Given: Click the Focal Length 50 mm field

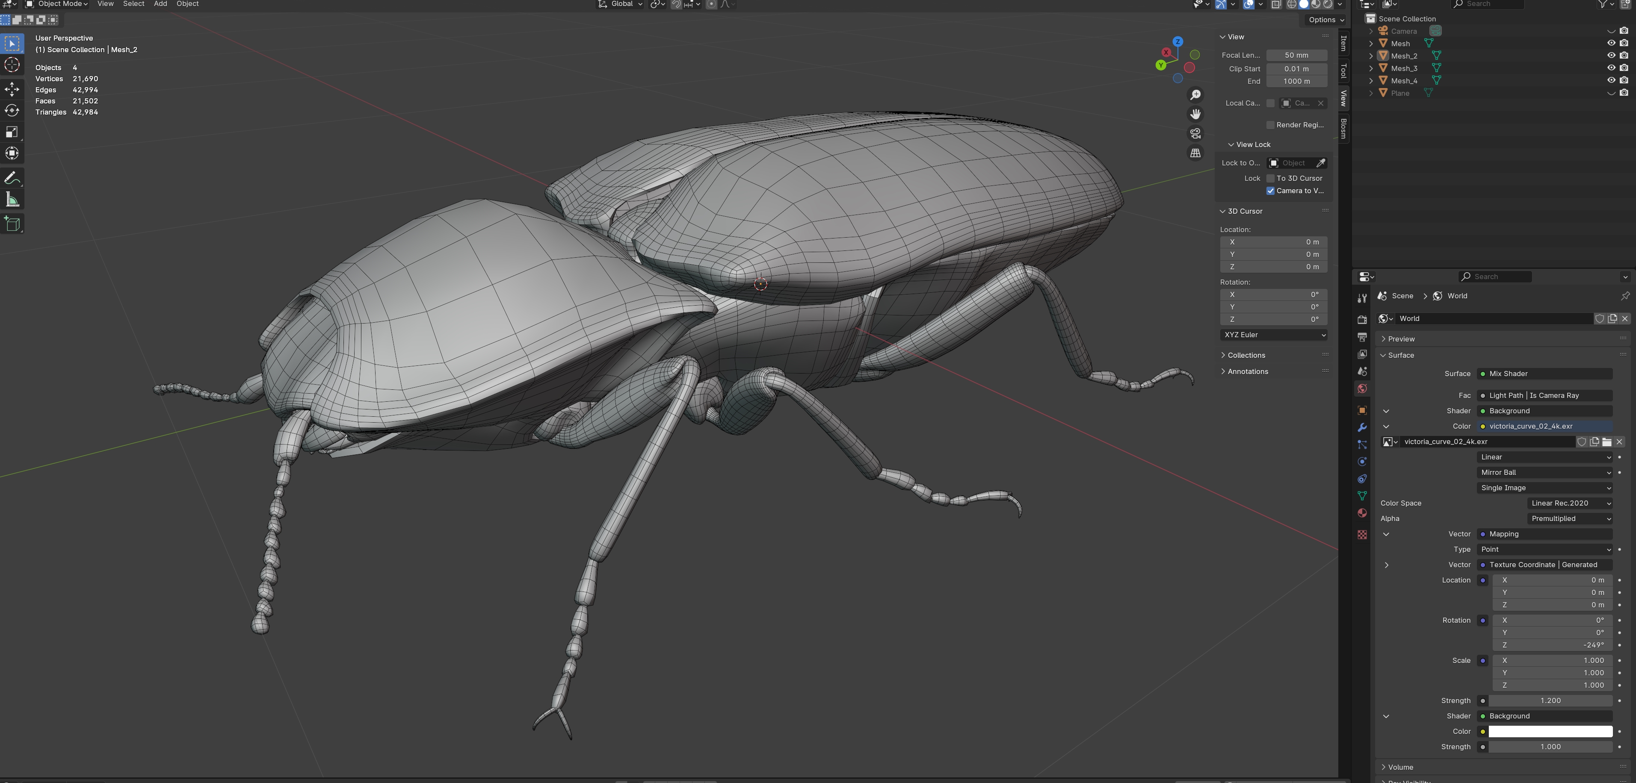Looking at the screenshot, I should point(1296,55).
